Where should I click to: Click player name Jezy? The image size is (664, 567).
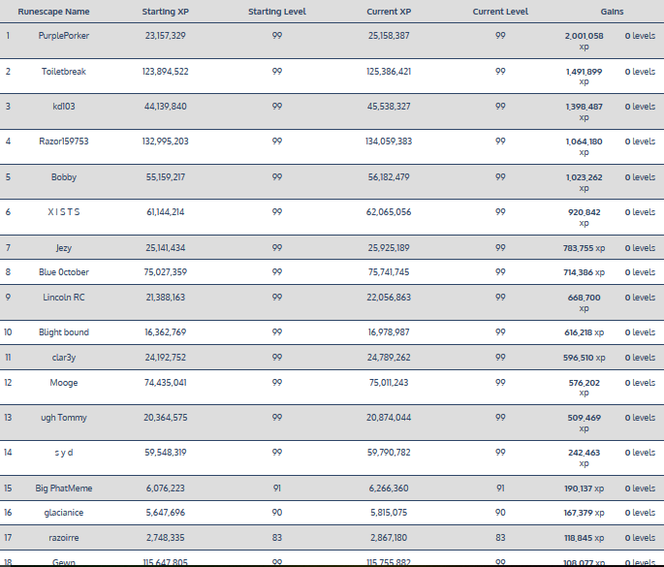(64, 248)
